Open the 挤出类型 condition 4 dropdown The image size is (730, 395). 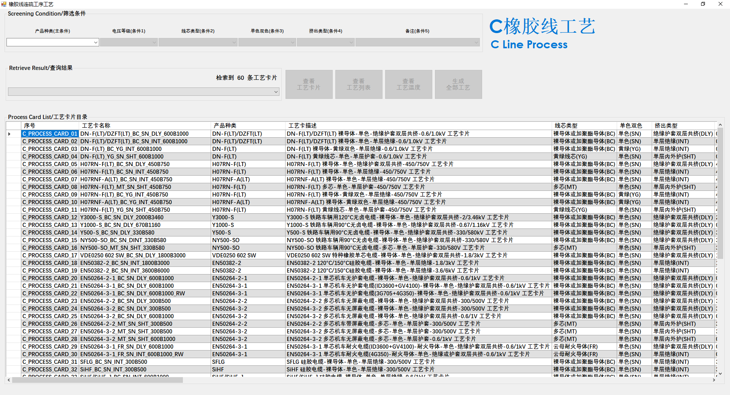coord(325,43)
